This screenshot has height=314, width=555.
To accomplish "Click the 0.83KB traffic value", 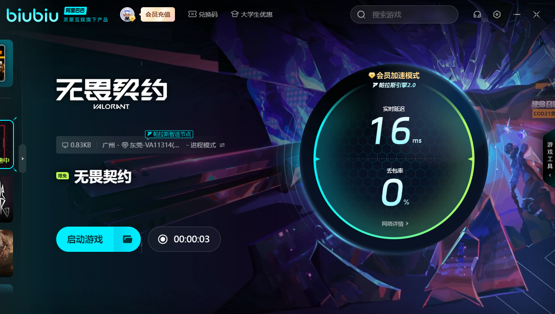I will click(x=81, y=145).
